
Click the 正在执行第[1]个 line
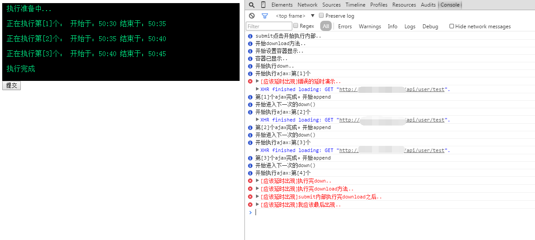86,24
